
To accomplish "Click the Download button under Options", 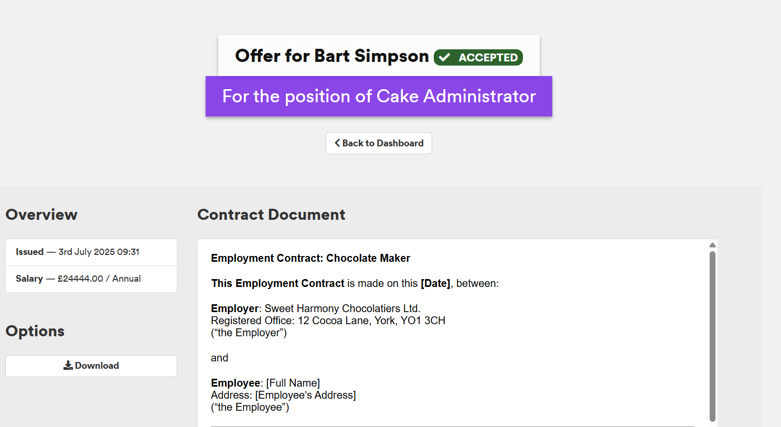I will 91,366.
